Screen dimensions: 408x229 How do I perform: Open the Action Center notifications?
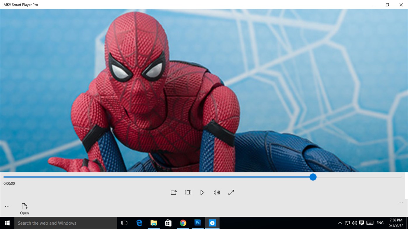pos(362,223)
